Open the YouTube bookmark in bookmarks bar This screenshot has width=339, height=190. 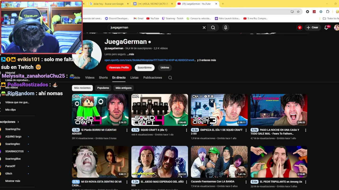153,18
